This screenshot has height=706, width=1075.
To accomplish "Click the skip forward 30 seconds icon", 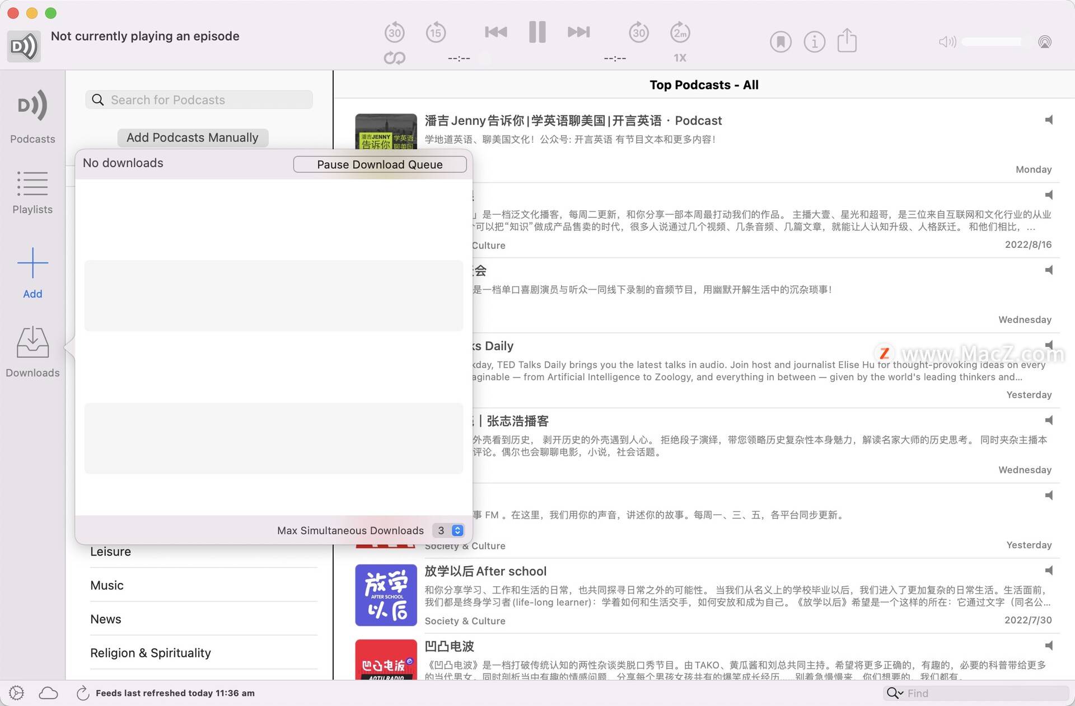I will pos(639,32).
